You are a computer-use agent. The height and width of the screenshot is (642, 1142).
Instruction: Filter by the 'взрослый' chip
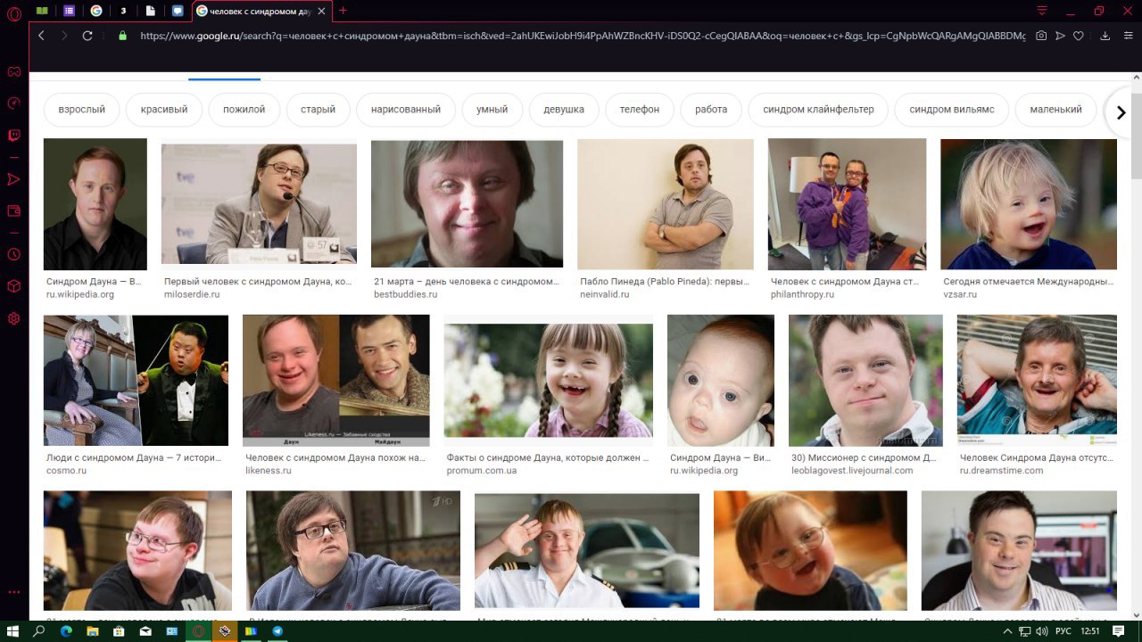tap(82, 110)
